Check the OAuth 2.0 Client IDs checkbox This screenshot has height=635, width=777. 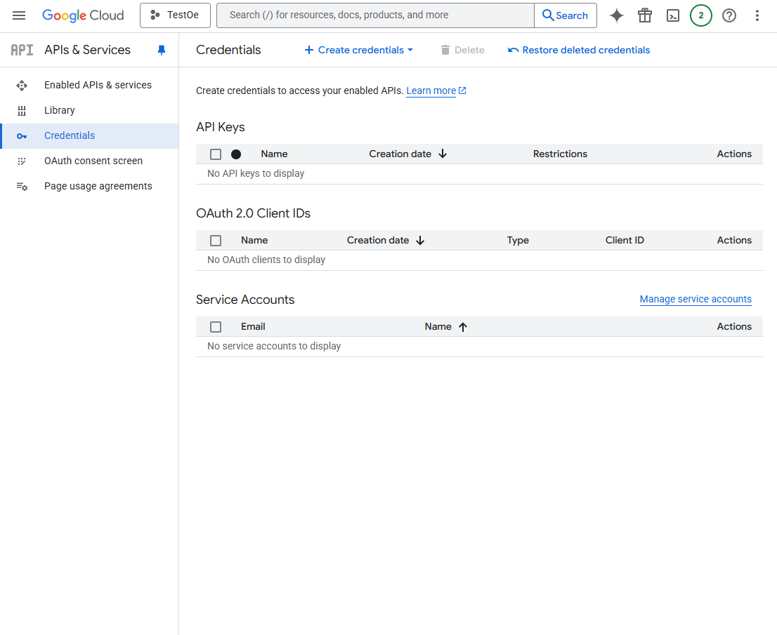coord(216,241)
